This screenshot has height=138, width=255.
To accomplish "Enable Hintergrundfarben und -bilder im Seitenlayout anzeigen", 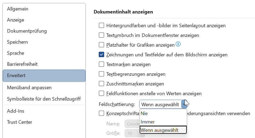I will coord(101,26).
